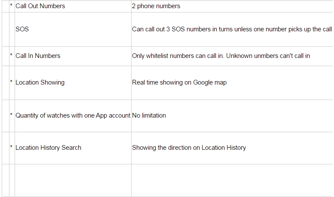Select the asterisk next to Location Showing

tap(12, 82)
